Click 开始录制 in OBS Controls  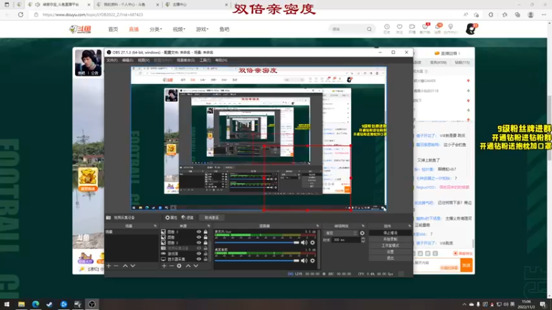point(390,239)
